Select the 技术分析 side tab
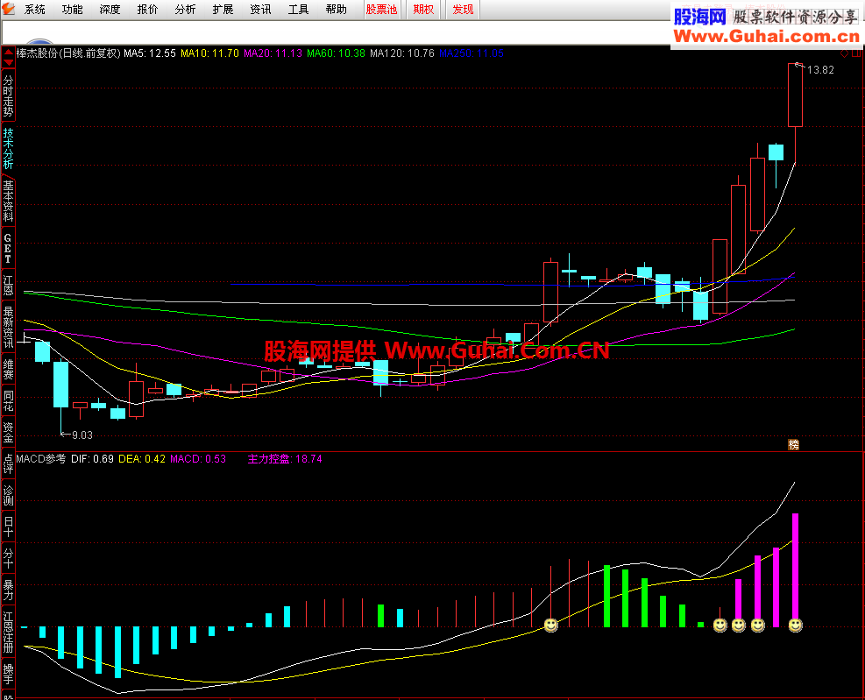 (8, 149)
